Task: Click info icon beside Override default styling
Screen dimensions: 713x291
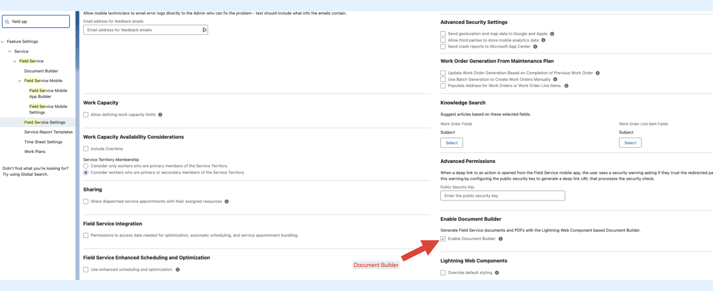Action: point(497,273)
